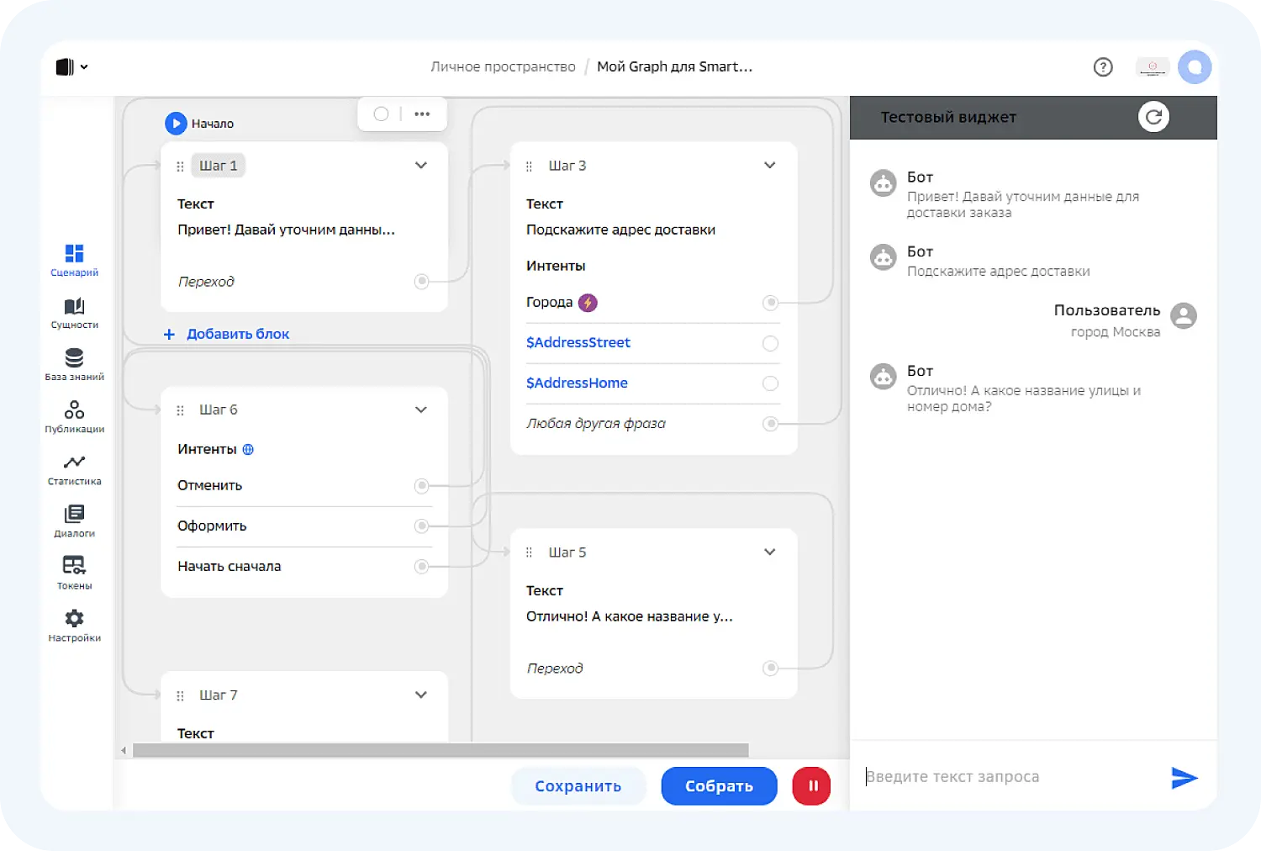Screen dimensions: 1261x851
Task: Collapse the Шаг 3 block
Action: [x=769, y=166]
